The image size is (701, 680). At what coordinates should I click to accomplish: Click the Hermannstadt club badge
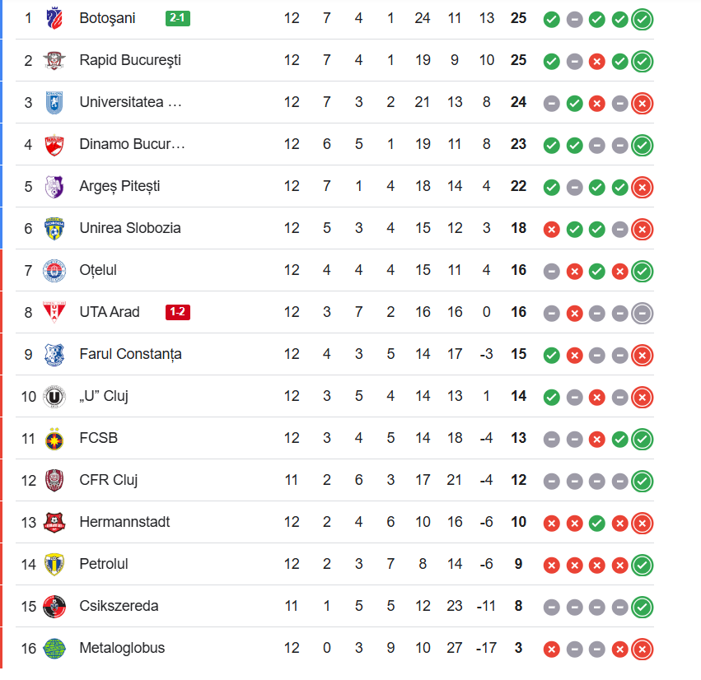54,522
